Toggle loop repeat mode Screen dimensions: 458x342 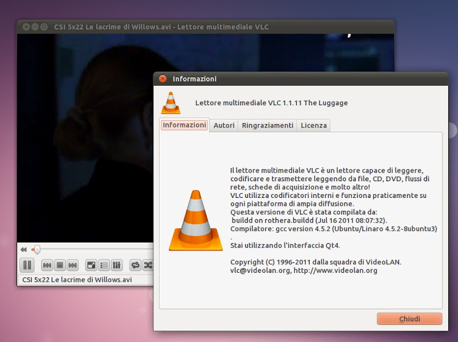(135, 265)
